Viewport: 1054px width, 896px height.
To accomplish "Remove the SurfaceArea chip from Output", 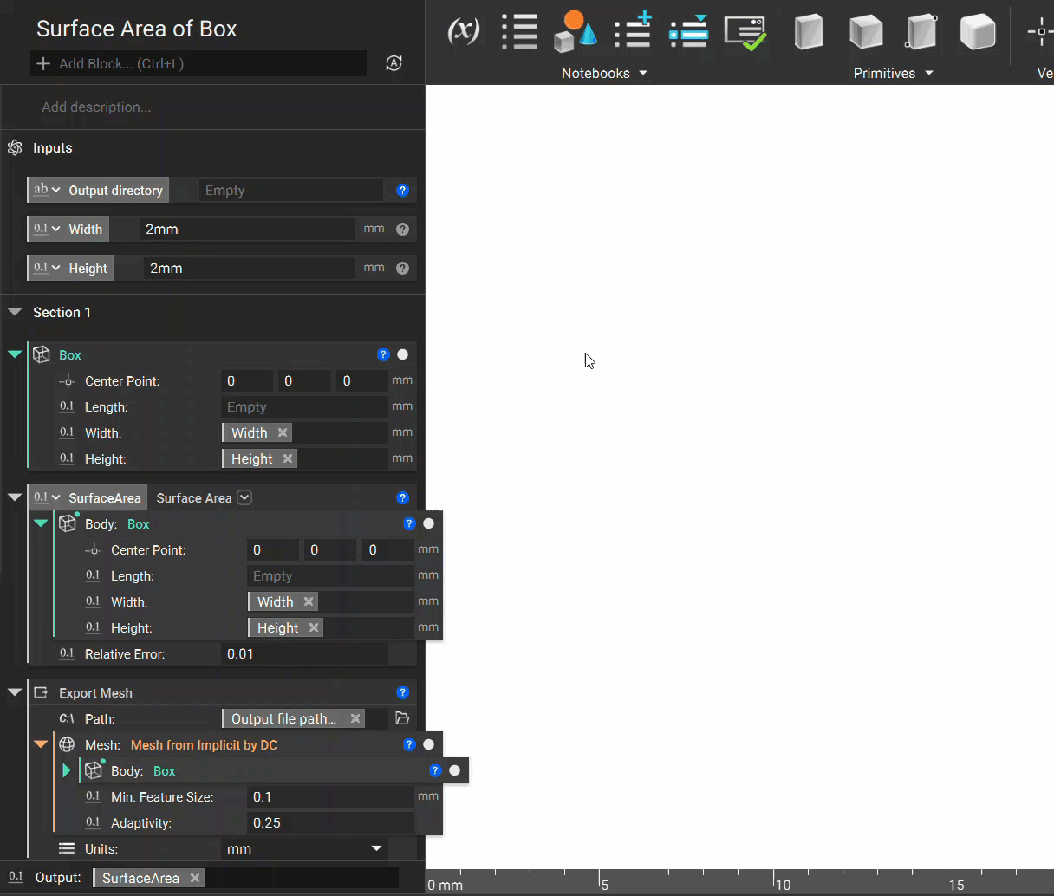I will point(195,878).
